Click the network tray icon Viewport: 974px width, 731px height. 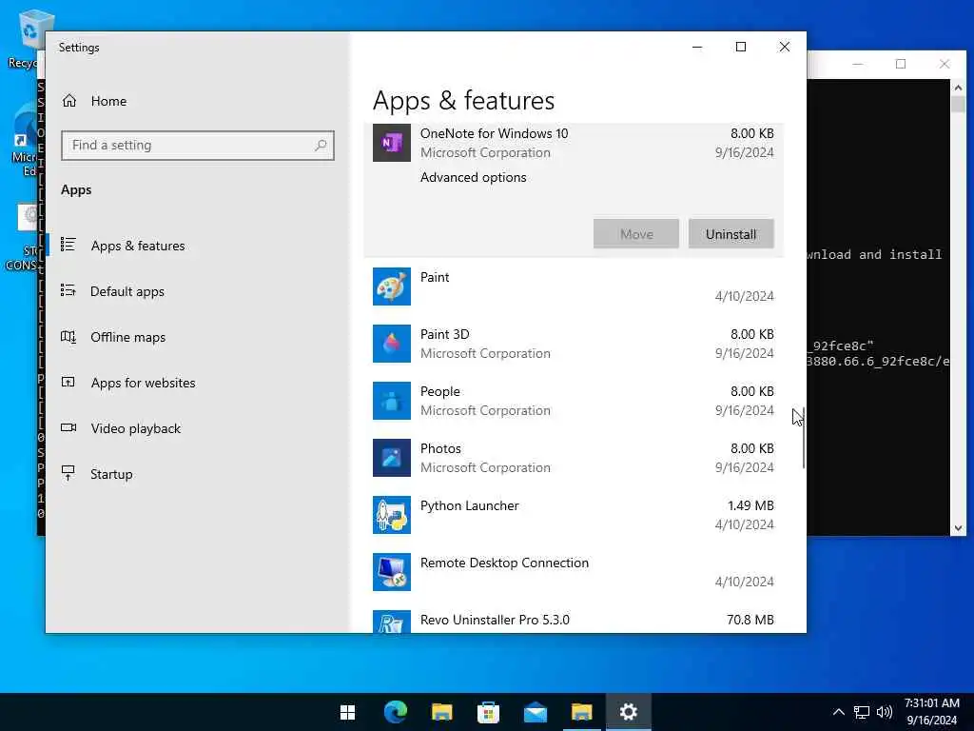tap(862, 712)
